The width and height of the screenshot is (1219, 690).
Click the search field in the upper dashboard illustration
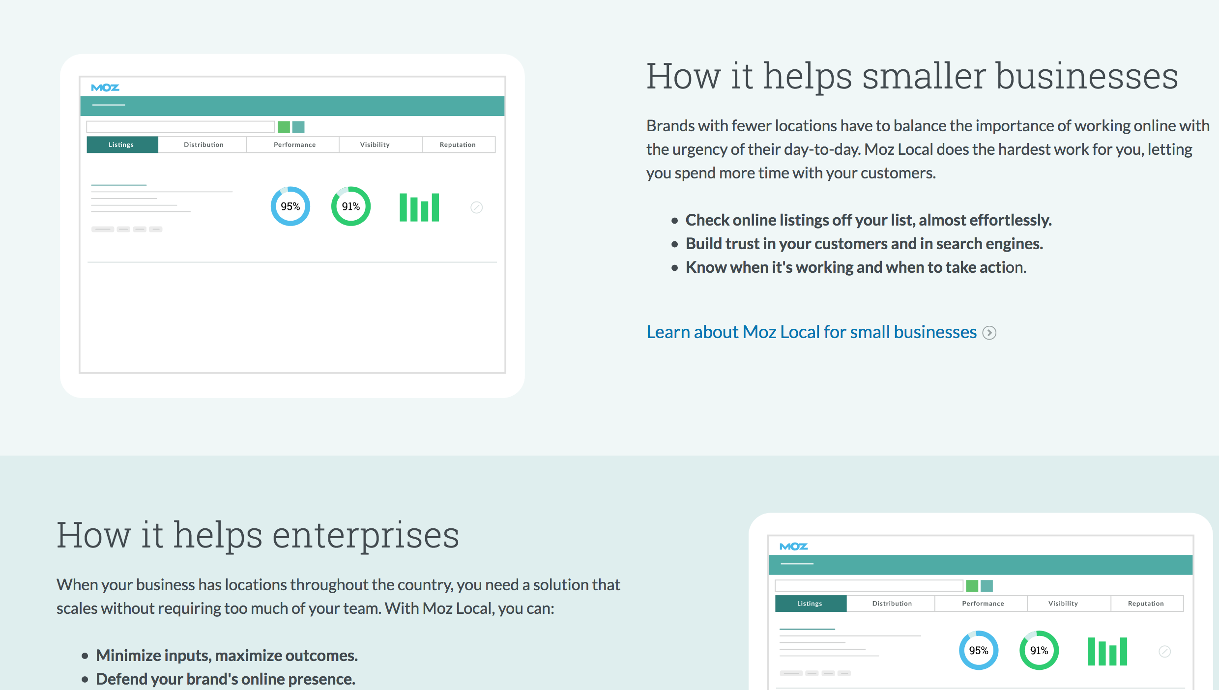pyautogui.click(x=180, y=127)
